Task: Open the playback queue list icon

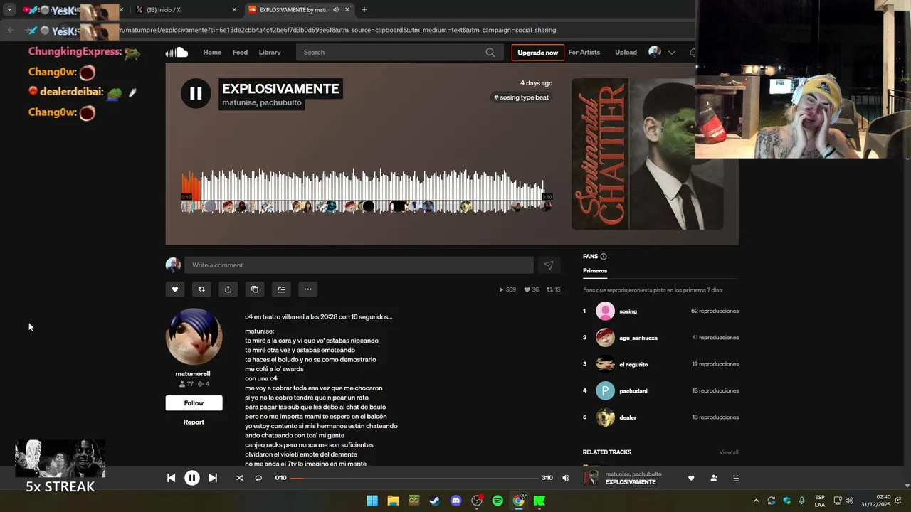Action: click(736, 478)
